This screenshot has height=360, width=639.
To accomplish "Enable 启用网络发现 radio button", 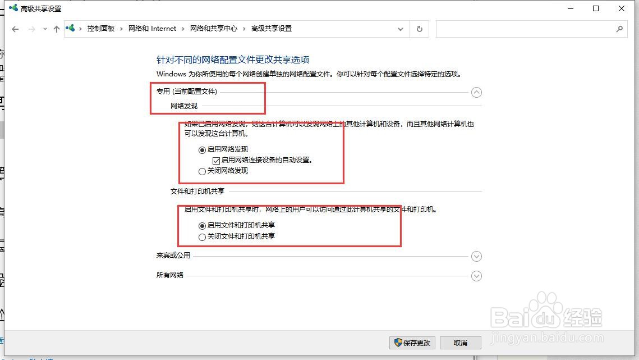I will (202, 149).
